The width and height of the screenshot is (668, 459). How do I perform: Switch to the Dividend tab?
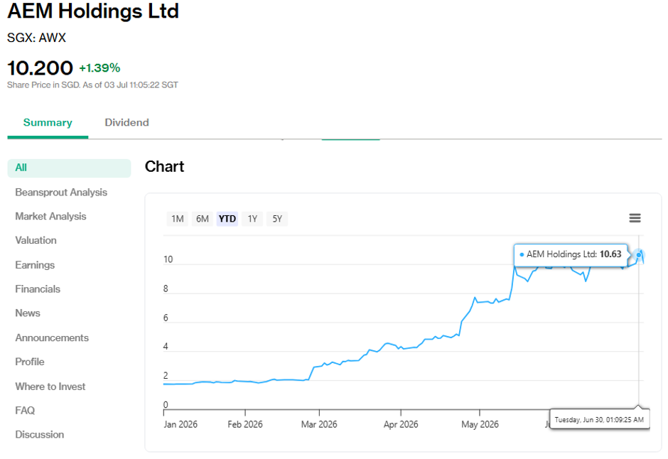(x=127, y=123)
